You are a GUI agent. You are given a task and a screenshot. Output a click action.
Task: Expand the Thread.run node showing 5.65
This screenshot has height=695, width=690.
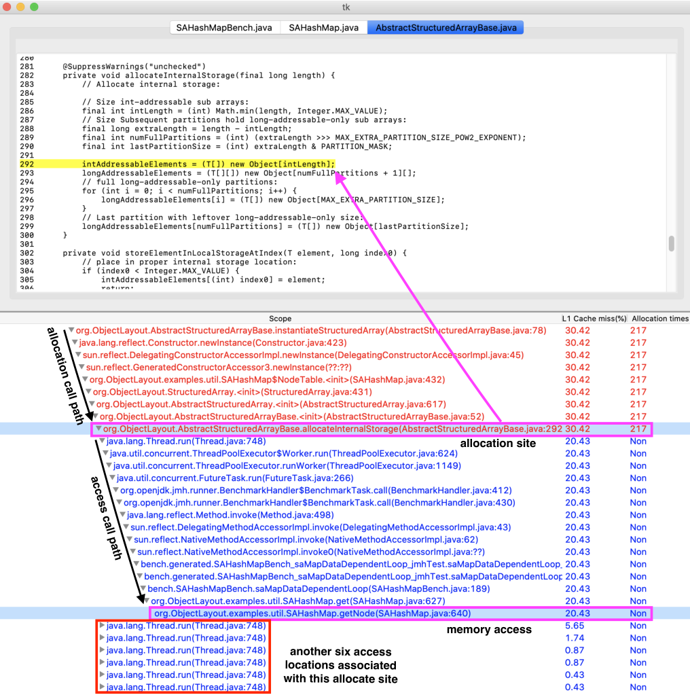click(x=103, y=626)
